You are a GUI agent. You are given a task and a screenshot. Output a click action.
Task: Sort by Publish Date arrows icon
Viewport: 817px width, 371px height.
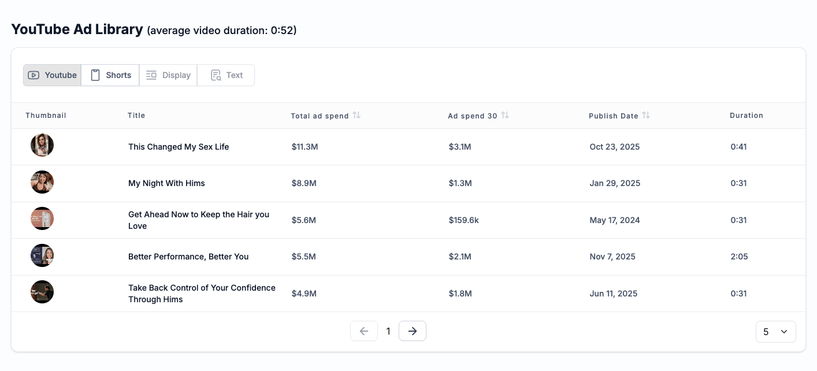(646, 116)
